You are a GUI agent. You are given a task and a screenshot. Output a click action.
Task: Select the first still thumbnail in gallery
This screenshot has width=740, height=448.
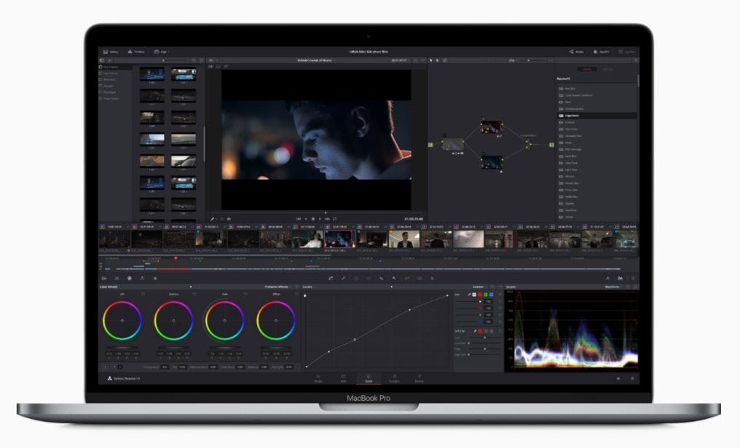pyautogui.click(x=152, y=75)
